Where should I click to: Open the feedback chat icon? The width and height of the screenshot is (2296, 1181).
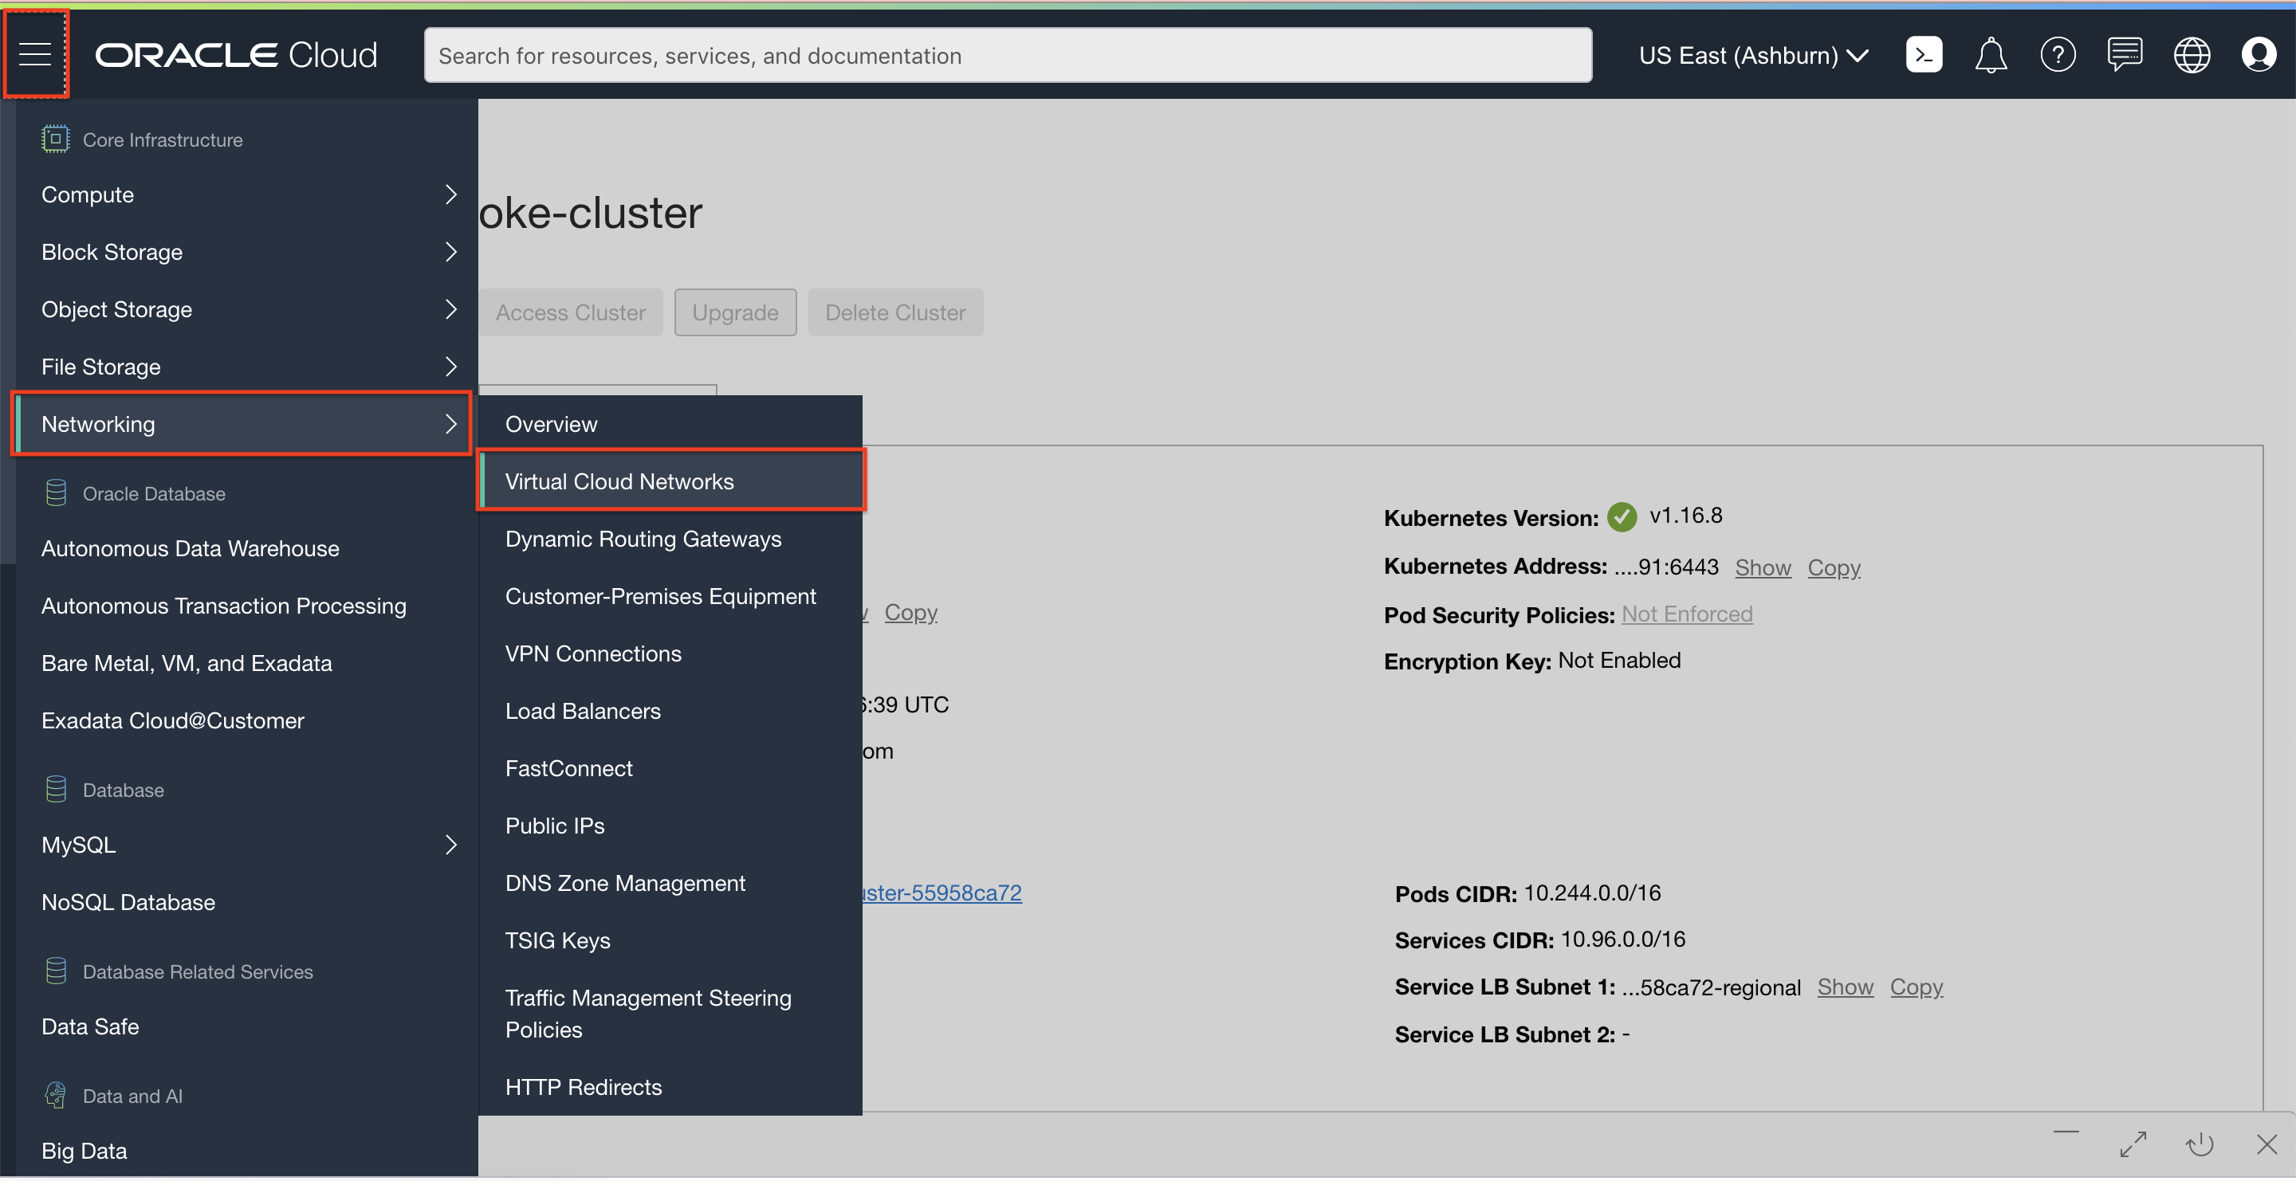click(2125, 54)
